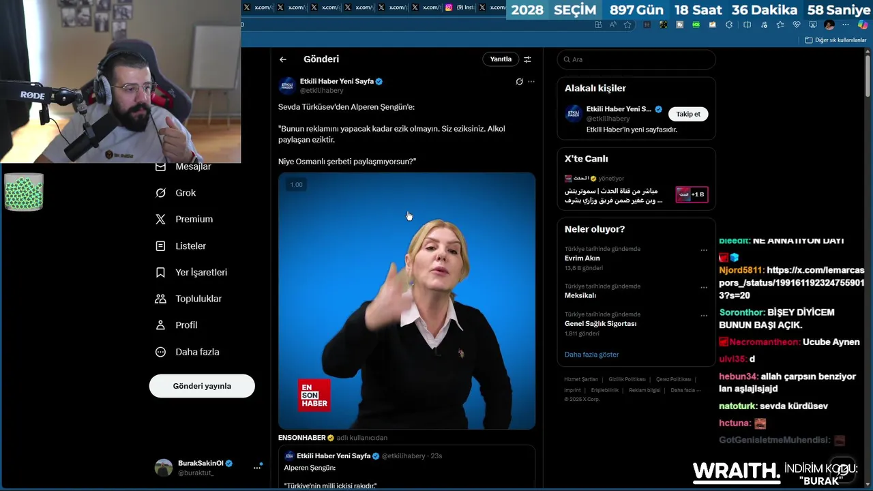Open account menu dots beside BurakSakinOl
873x491 pixels.
[x=257, y=467]
